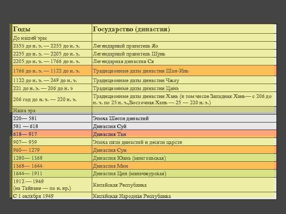Click the '907— 959' years cell
The height and width of the screenshot is (214, 286).
52,142
